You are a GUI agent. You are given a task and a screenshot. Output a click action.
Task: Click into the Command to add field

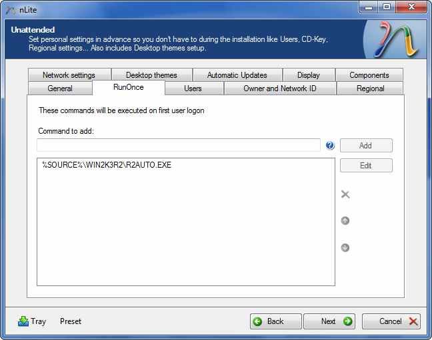click(179, 145)
